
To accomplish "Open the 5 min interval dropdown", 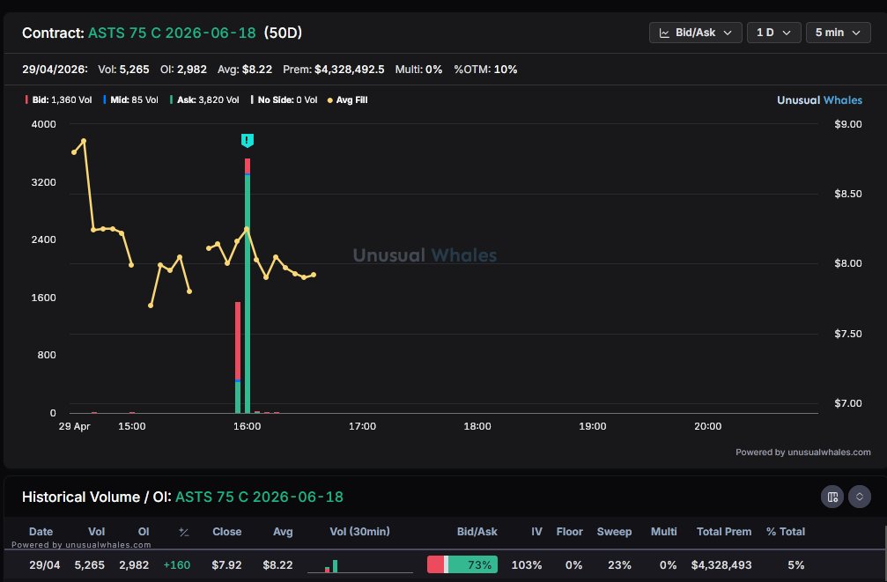I will [838, 33].
